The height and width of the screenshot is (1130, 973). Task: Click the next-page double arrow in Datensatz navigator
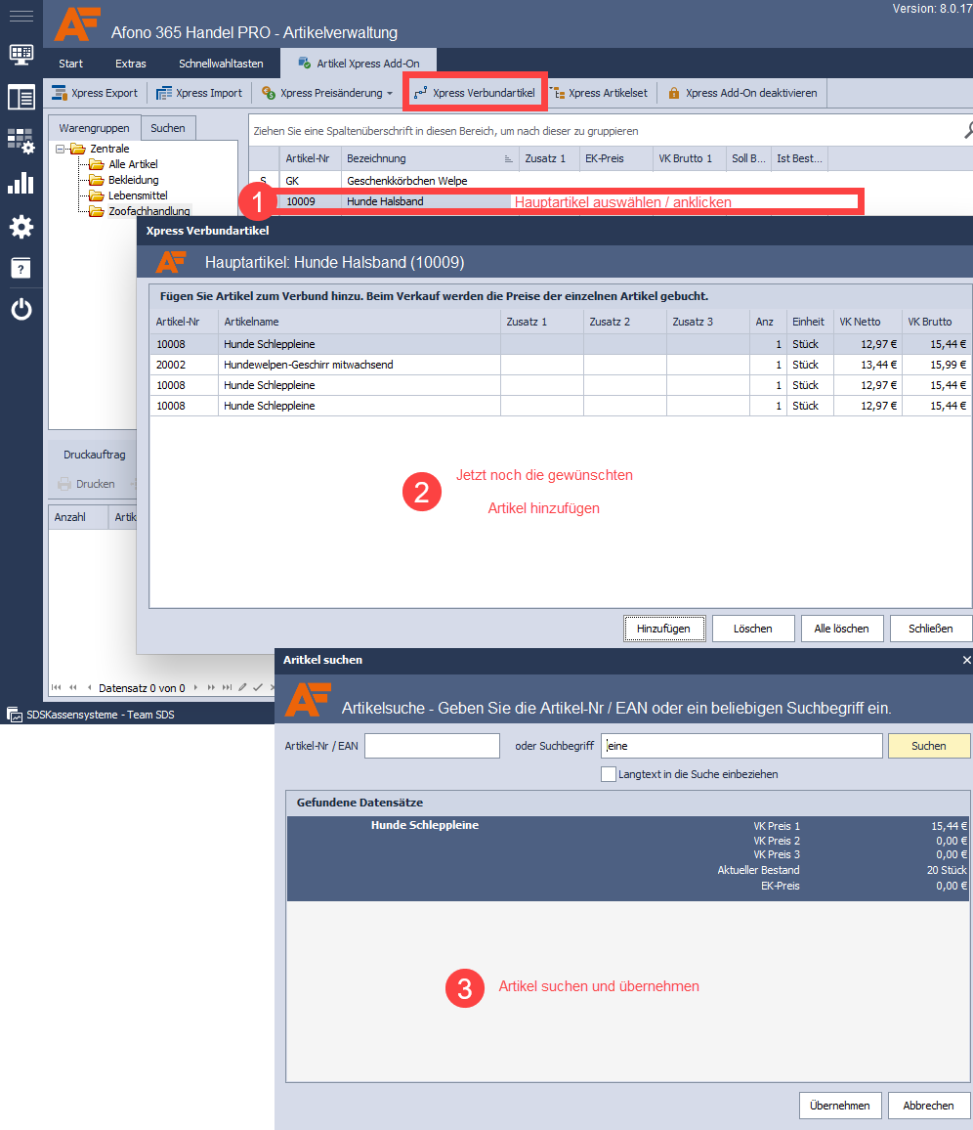click(x=211, y=687)
